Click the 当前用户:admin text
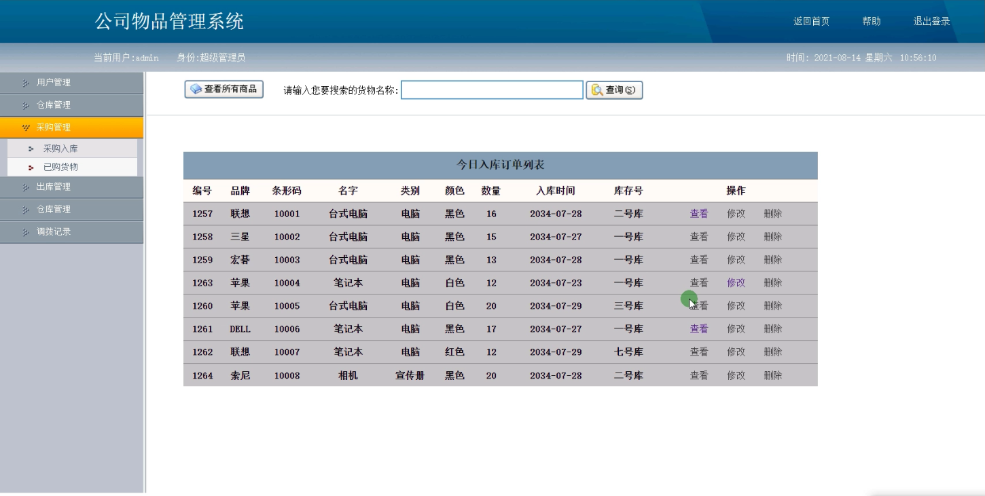The height and width of the screenshot is (496, 985). tap(126, 58)
